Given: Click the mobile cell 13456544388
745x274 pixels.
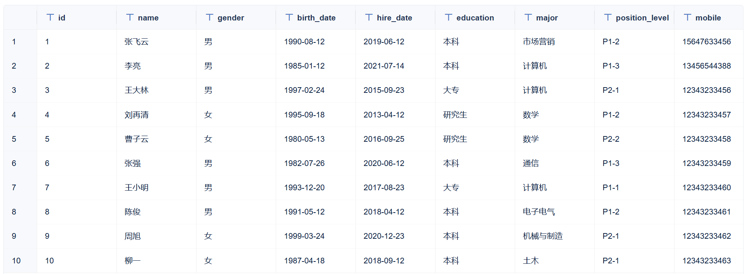Looking at the screenshot, I should click(706, 66).
